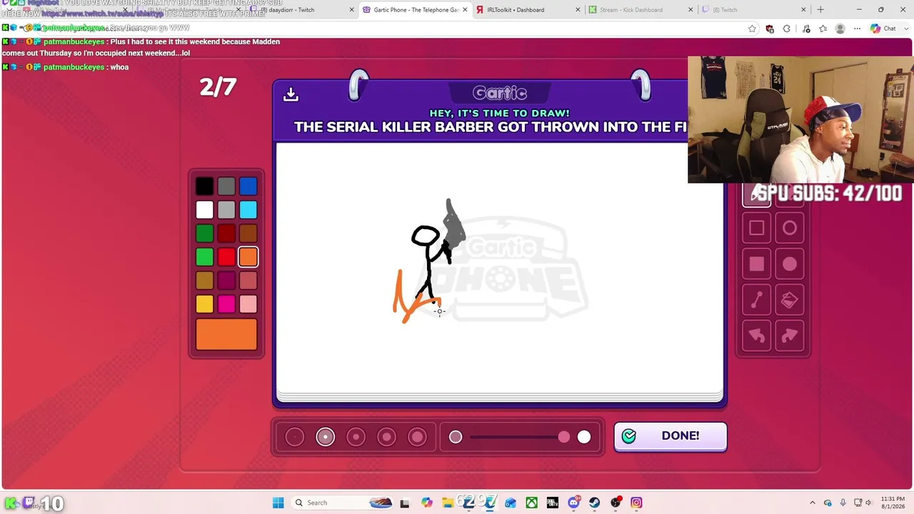Image resolution: width=914 pixels, height=514 pixels.
Task: Show hidden system tray icons
Action: pos(812,503)
